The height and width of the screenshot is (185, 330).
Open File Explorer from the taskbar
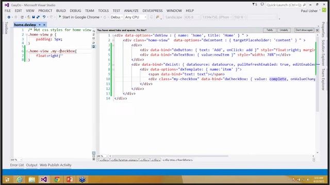(32, 179)
